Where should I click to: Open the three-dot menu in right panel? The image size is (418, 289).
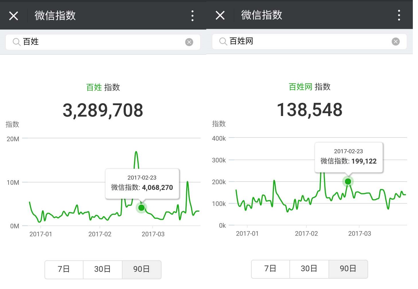pos(399,15)
